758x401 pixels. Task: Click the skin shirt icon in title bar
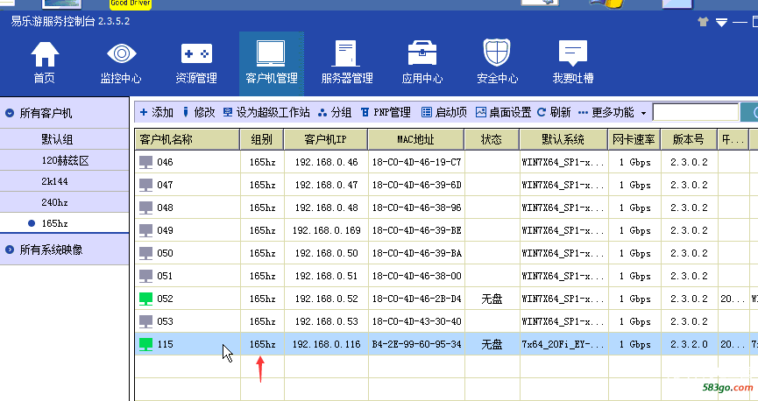point(703,22)
